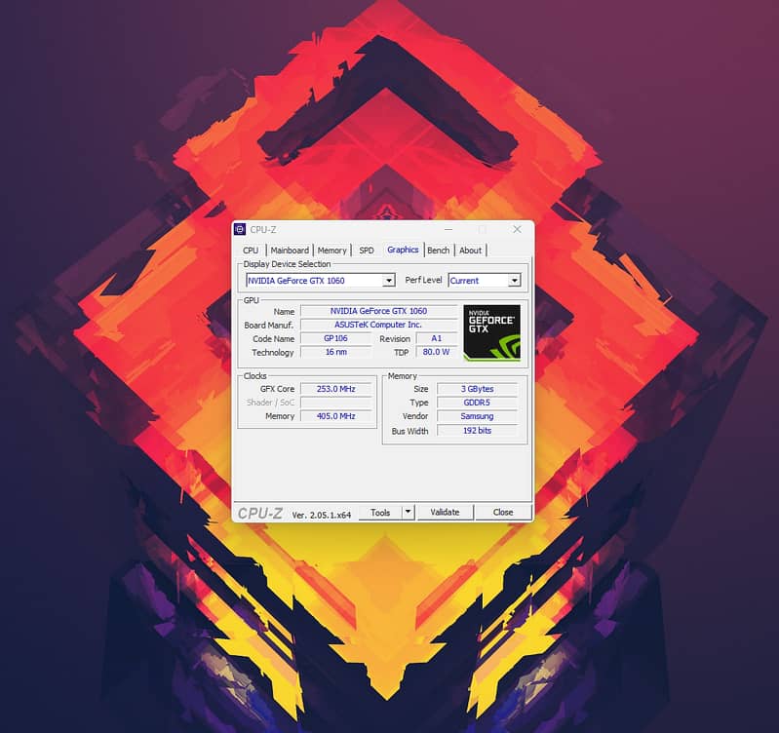Image resolution: width=779 pixels, height=733 pixels.
Task: Select the memory Bus Width value field
Action: click(477, 431)
